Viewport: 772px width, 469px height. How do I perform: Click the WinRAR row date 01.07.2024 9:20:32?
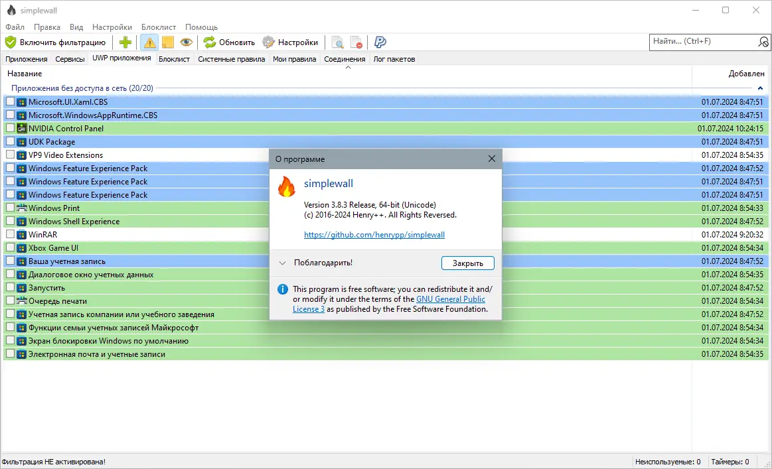coord(732,235)
